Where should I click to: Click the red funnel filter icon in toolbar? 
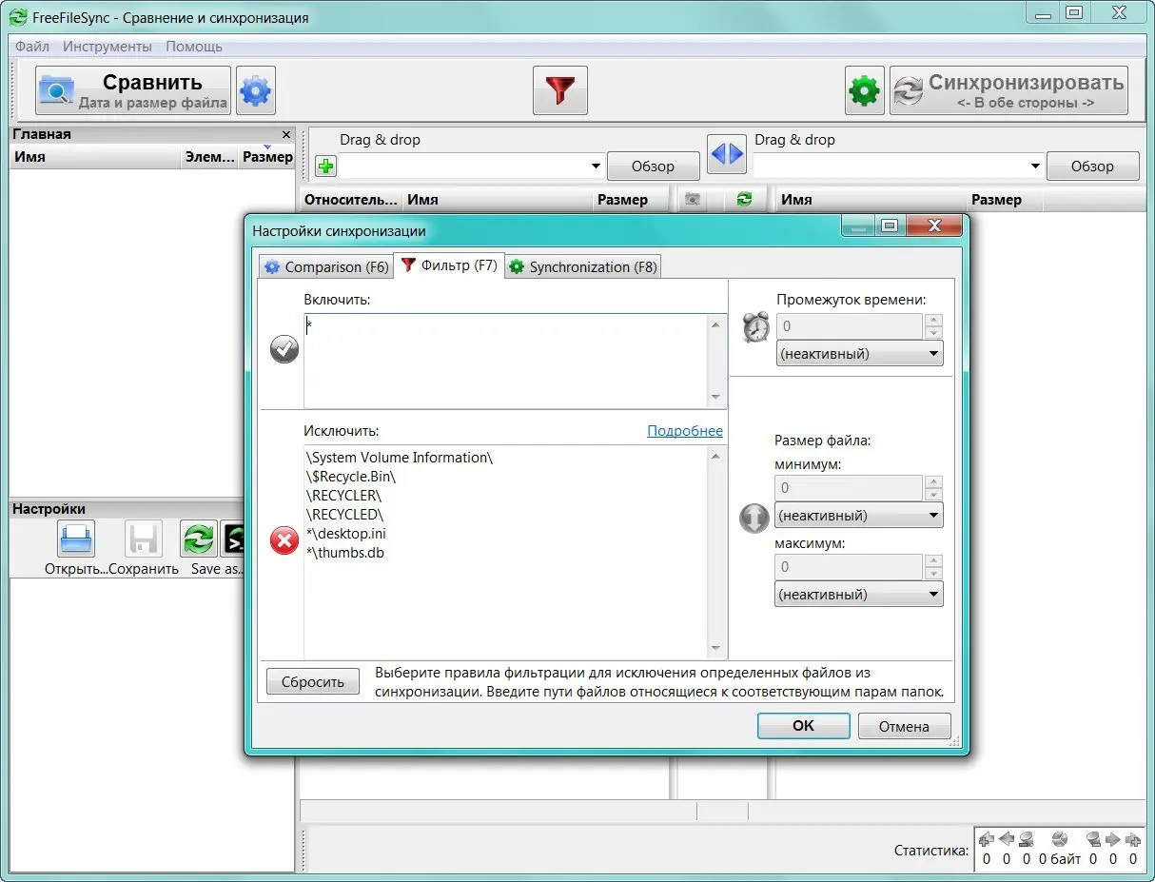pyautogui.click(x=560, y=91)
